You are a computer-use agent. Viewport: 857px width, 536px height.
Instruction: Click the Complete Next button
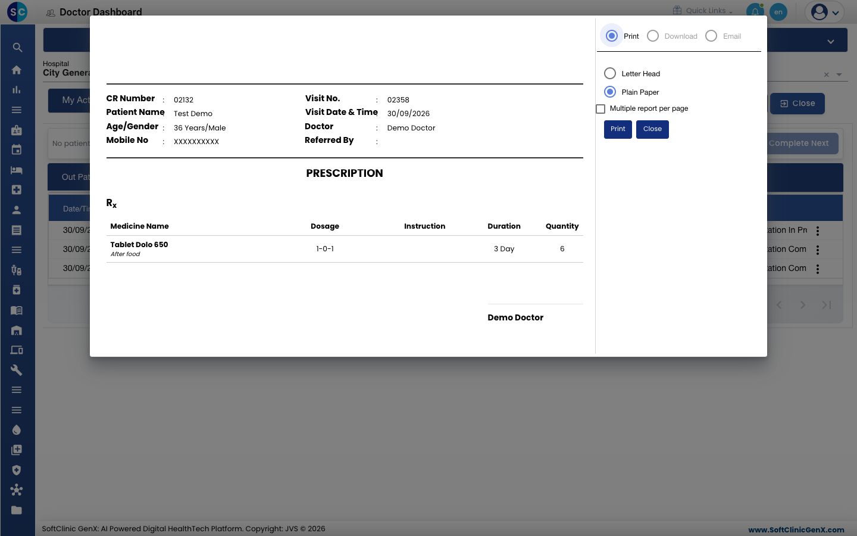[802, 143]
